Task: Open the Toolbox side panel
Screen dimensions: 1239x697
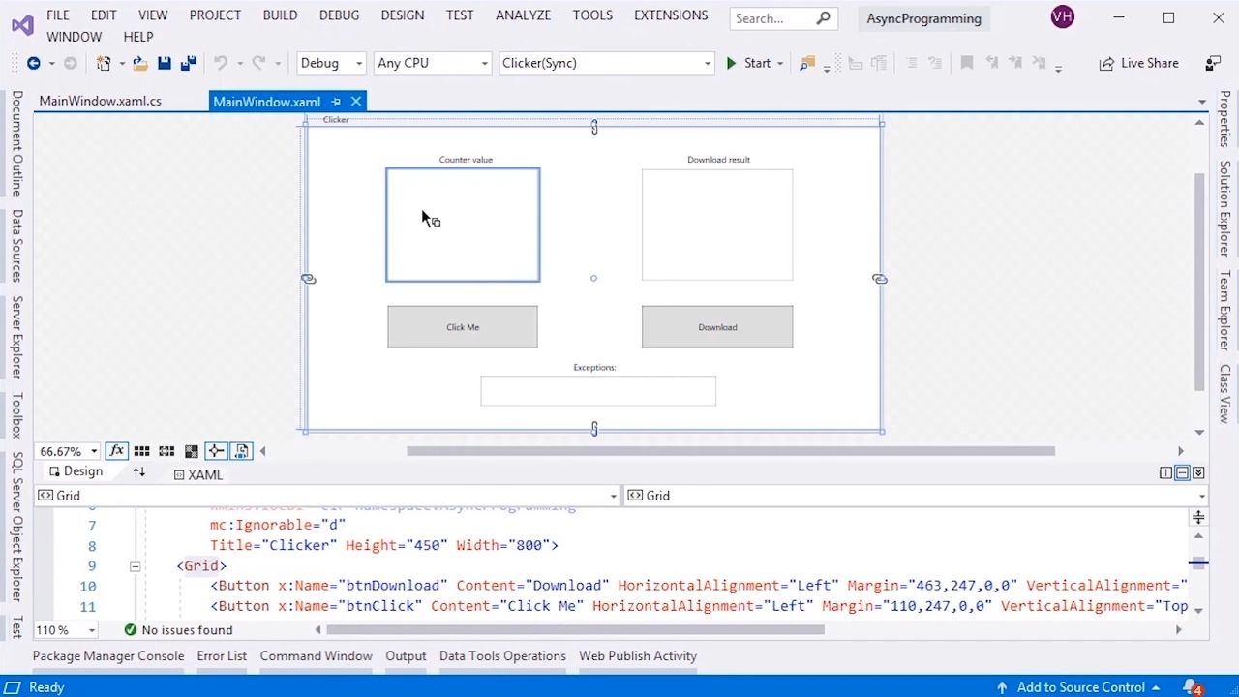Action: coord(16,416)
